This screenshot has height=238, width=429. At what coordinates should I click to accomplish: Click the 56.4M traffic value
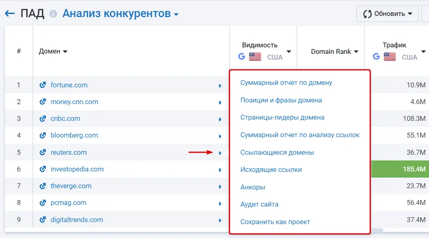pyautogui.click(x=416, y=203)
